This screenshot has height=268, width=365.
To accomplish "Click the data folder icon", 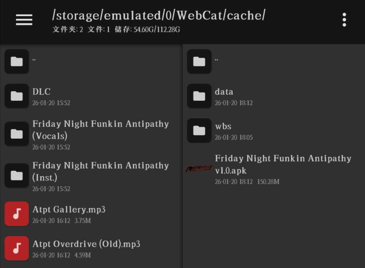I will click(x=199, y=96).
